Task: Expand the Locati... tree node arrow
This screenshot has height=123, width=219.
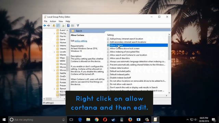Action: pos(54,52)
